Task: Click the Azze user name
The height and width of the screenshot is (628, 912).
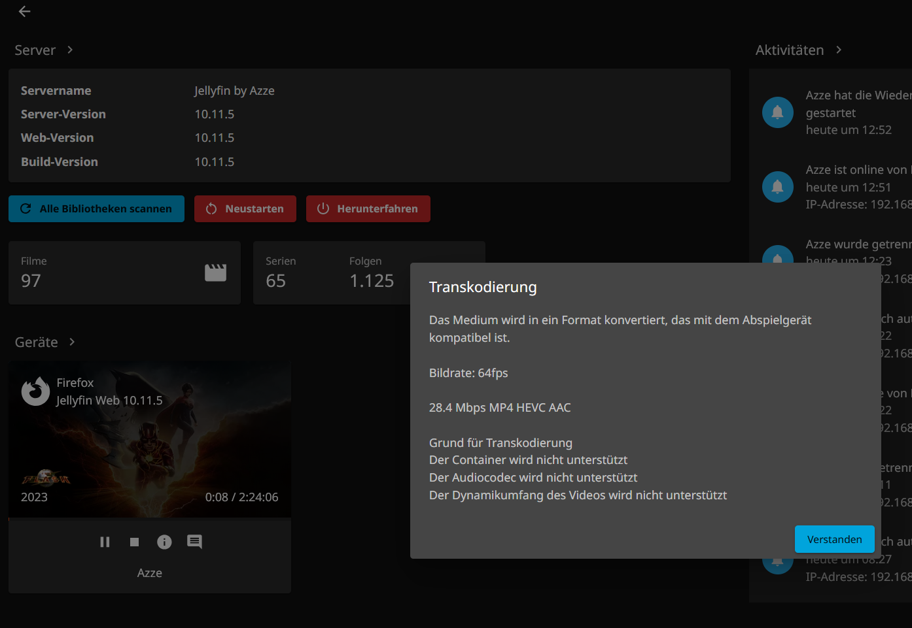Action: pos(150,573)
